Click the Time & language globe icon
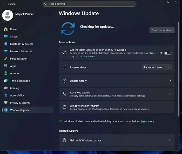Viewport: 182px width, 154px height. 6,80
